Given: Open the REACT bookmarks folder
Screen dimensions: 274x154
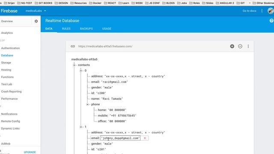Looking at the screenshot, I should (110, 3).
